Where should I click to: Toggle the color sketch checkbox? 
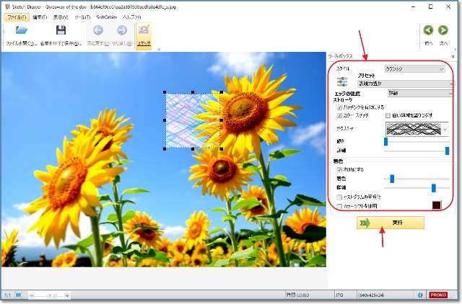(340, 115)
